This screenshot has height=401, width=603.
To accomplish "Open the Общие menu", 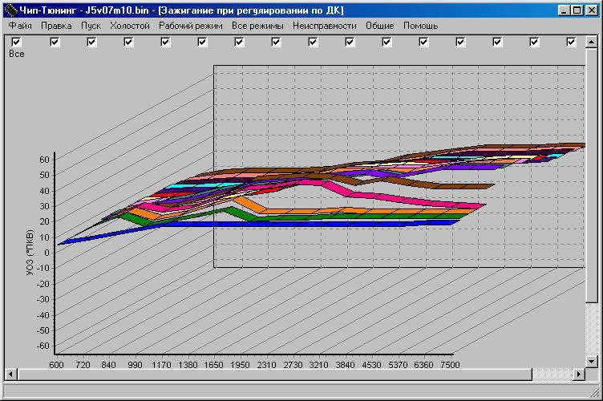I will click(x=379, y=26).
